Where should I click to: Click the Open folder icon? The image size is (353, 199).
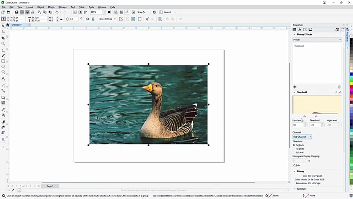(8, 12)
